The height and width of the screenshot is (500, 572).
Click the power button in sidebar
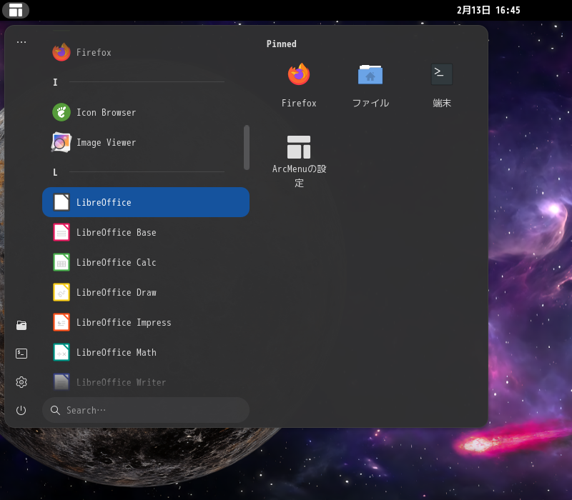pos(21,410)
